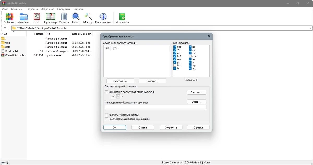Open the Операции menu

coord(32,9)
